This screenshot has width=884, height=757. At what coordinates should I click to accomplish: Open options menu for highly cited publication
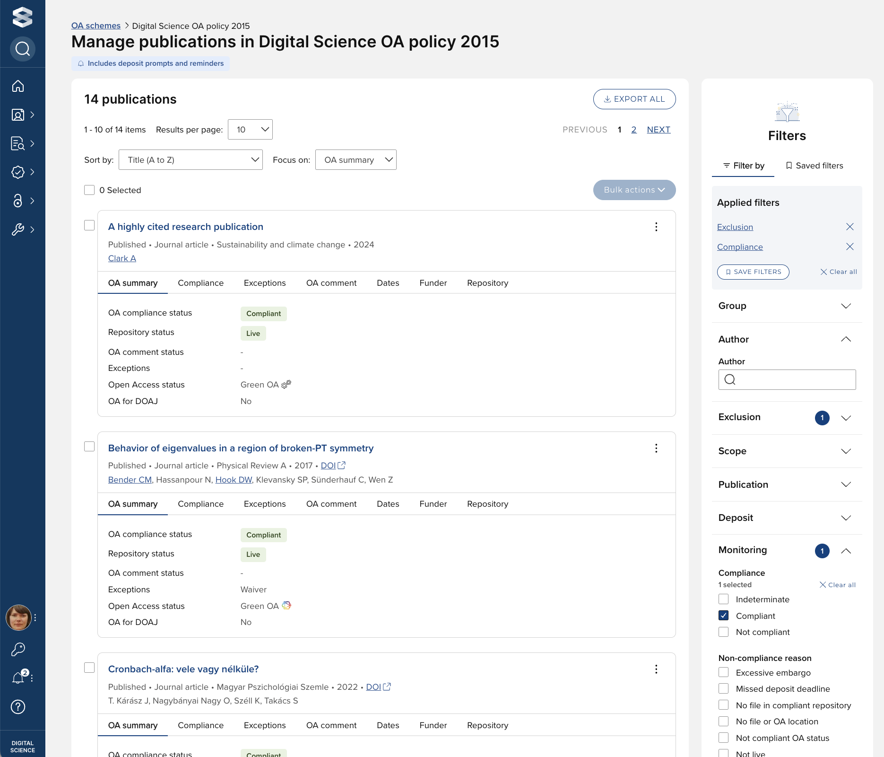point(656,227)
